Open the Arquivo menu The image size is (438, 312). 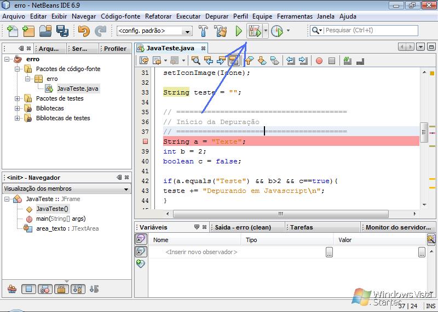[13, 16]
